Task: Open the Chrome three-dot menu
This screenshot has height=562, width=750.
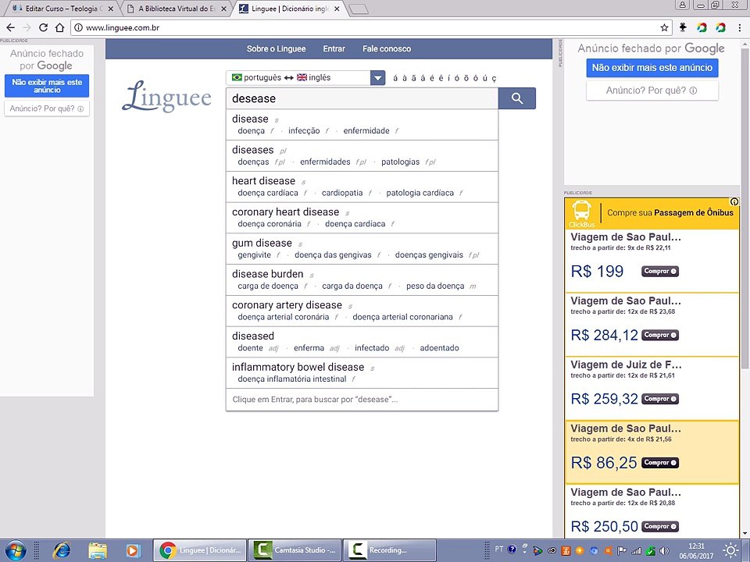Action: click(740, 28)
